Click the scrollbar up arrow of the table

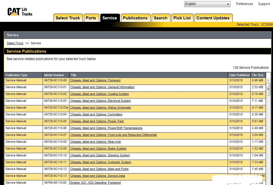(x=268, y=80)
